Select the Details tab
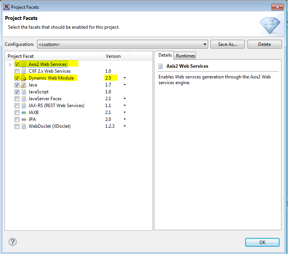 (x=165, y=55)
